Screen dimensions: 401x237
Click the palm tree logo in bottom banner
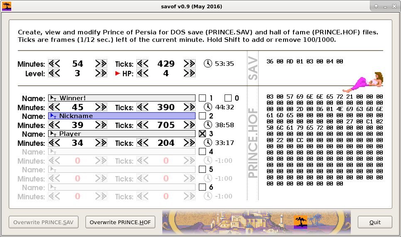300,222
